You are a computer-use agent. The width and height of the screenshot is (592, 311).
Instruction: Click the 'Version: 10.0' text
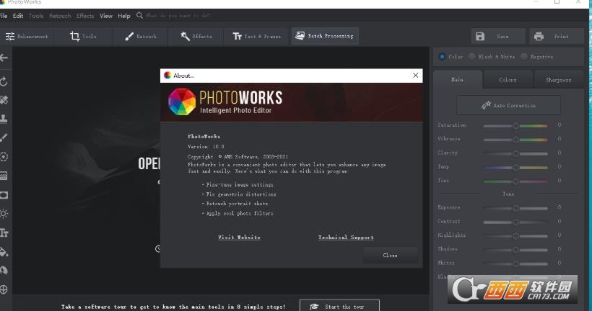[206, 146]
